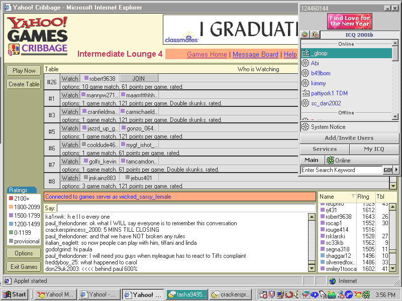Click the Play Now button
The height and width of the screenshot is (301, 402).
tap(24, 71)
